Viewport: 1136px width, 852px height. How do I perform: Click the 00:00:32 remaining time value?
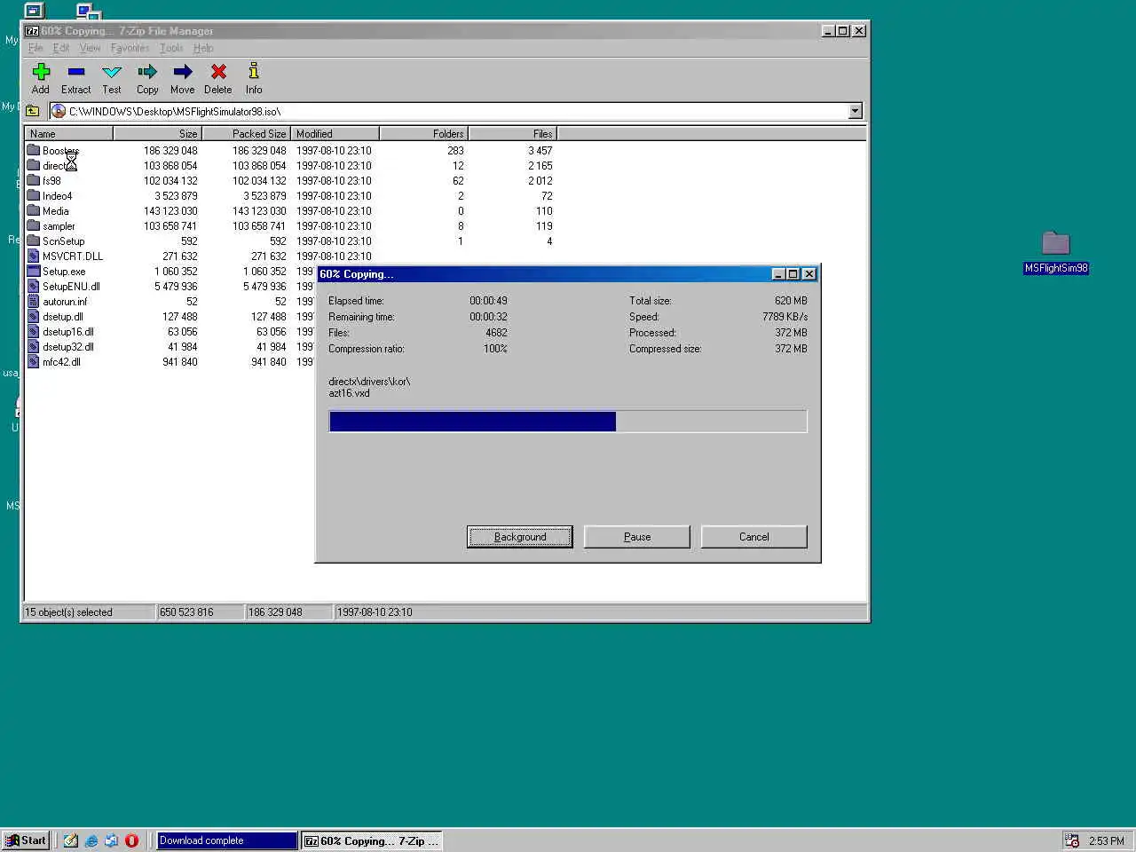[488, 317]
